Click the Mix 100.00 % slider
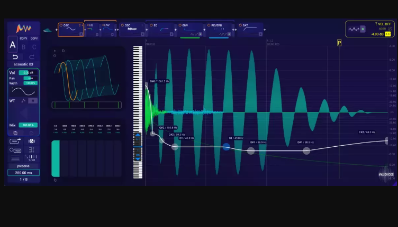The width and height of the screenshot is (398, 227). coord(28,125)
